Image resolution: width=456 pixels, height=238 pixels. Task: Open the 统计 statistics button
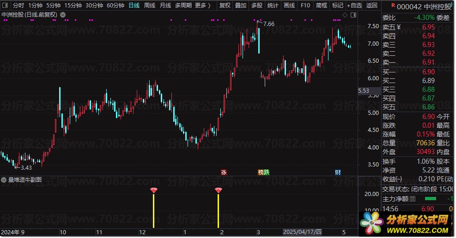273,5
